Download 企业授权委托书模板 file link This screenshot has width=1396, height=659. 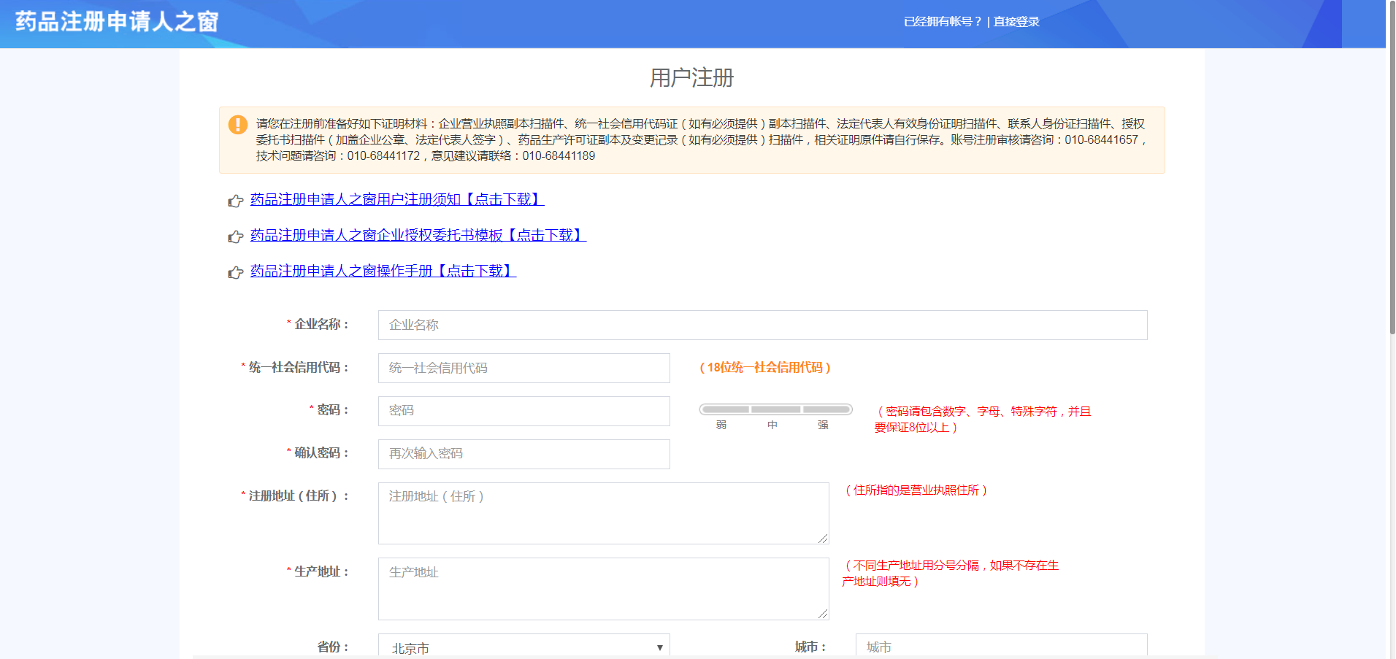pos(418,235)
